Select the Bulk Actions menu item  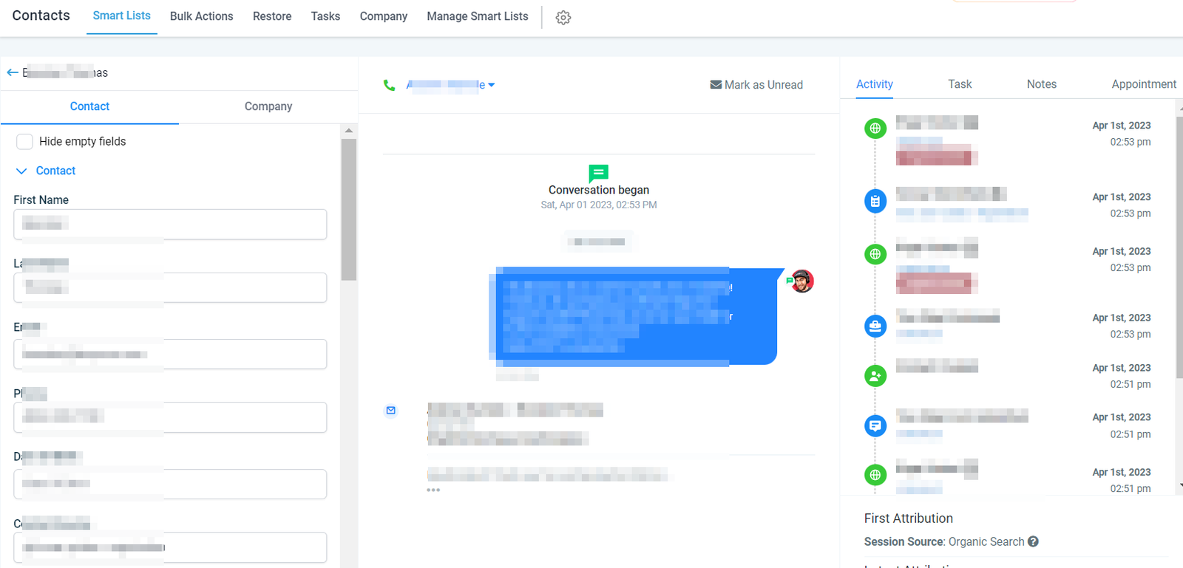point(201,16)
